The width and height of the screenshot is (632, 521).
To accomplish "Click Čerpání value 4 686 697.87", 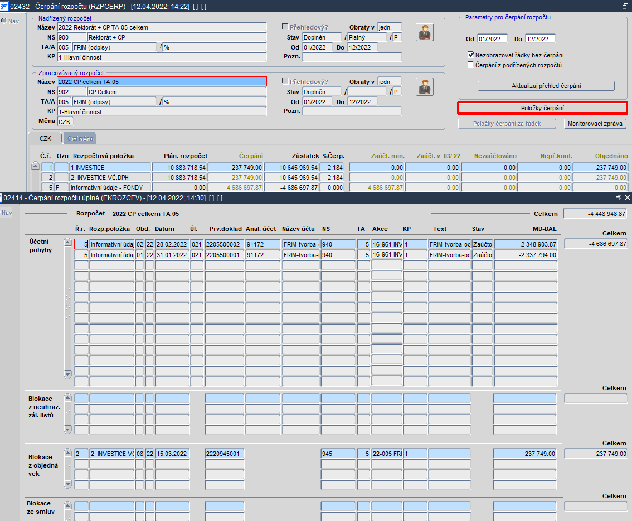I will pyautogui.click(x=235, y=187).
